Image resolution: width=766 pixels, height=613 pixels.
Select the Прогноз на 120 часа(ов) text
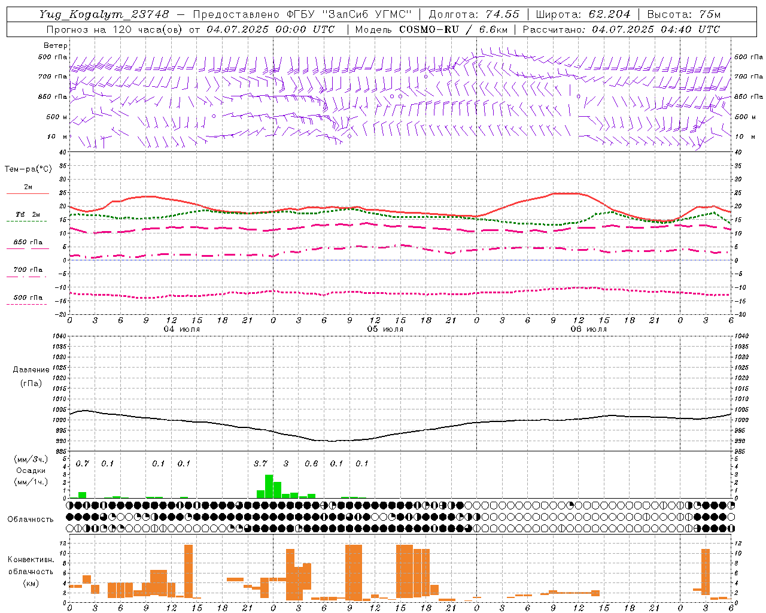(115, 29)
